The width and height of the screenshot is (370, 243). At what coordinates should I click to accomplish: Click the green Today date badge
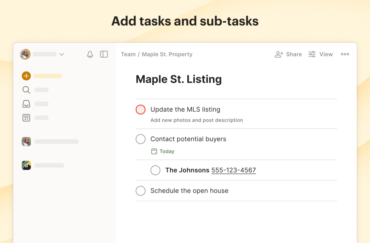click(x=162, y=151)
